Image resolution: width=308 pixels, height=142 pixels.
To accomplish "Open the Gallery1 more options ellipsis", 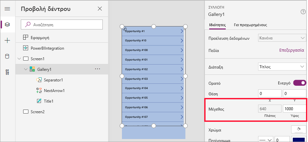I will coord(97,69).
